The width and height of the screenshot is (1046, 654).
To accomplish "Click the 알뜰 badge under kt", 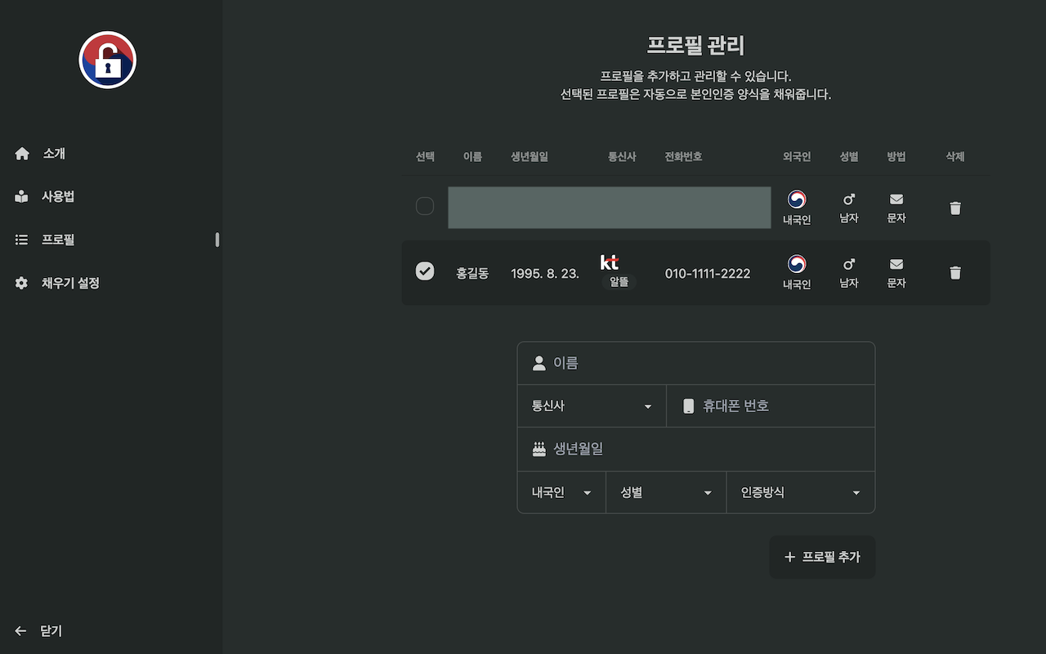I will [x=619, y=281].
